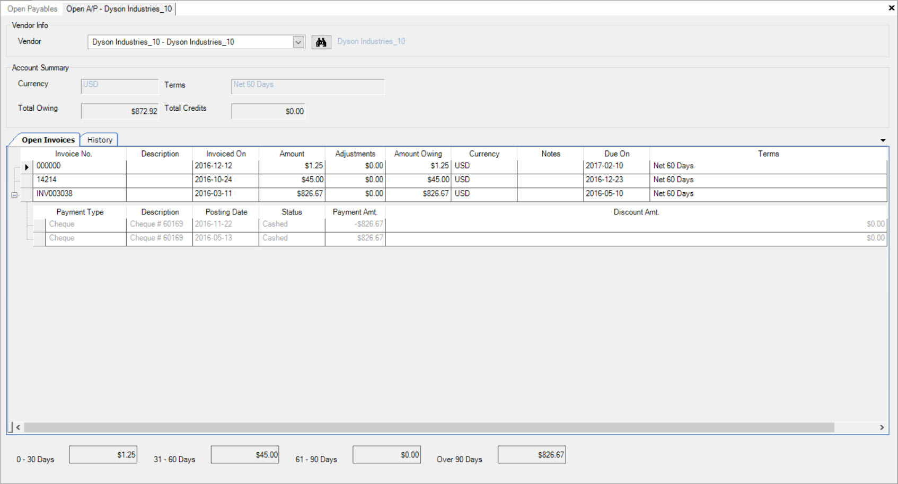Click the 2016-10-24 invoiced date cell

click(226, 180)
